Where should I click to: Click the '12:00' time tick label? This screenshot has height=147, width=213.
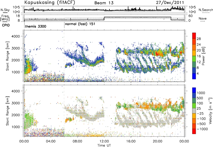(104, 141)
